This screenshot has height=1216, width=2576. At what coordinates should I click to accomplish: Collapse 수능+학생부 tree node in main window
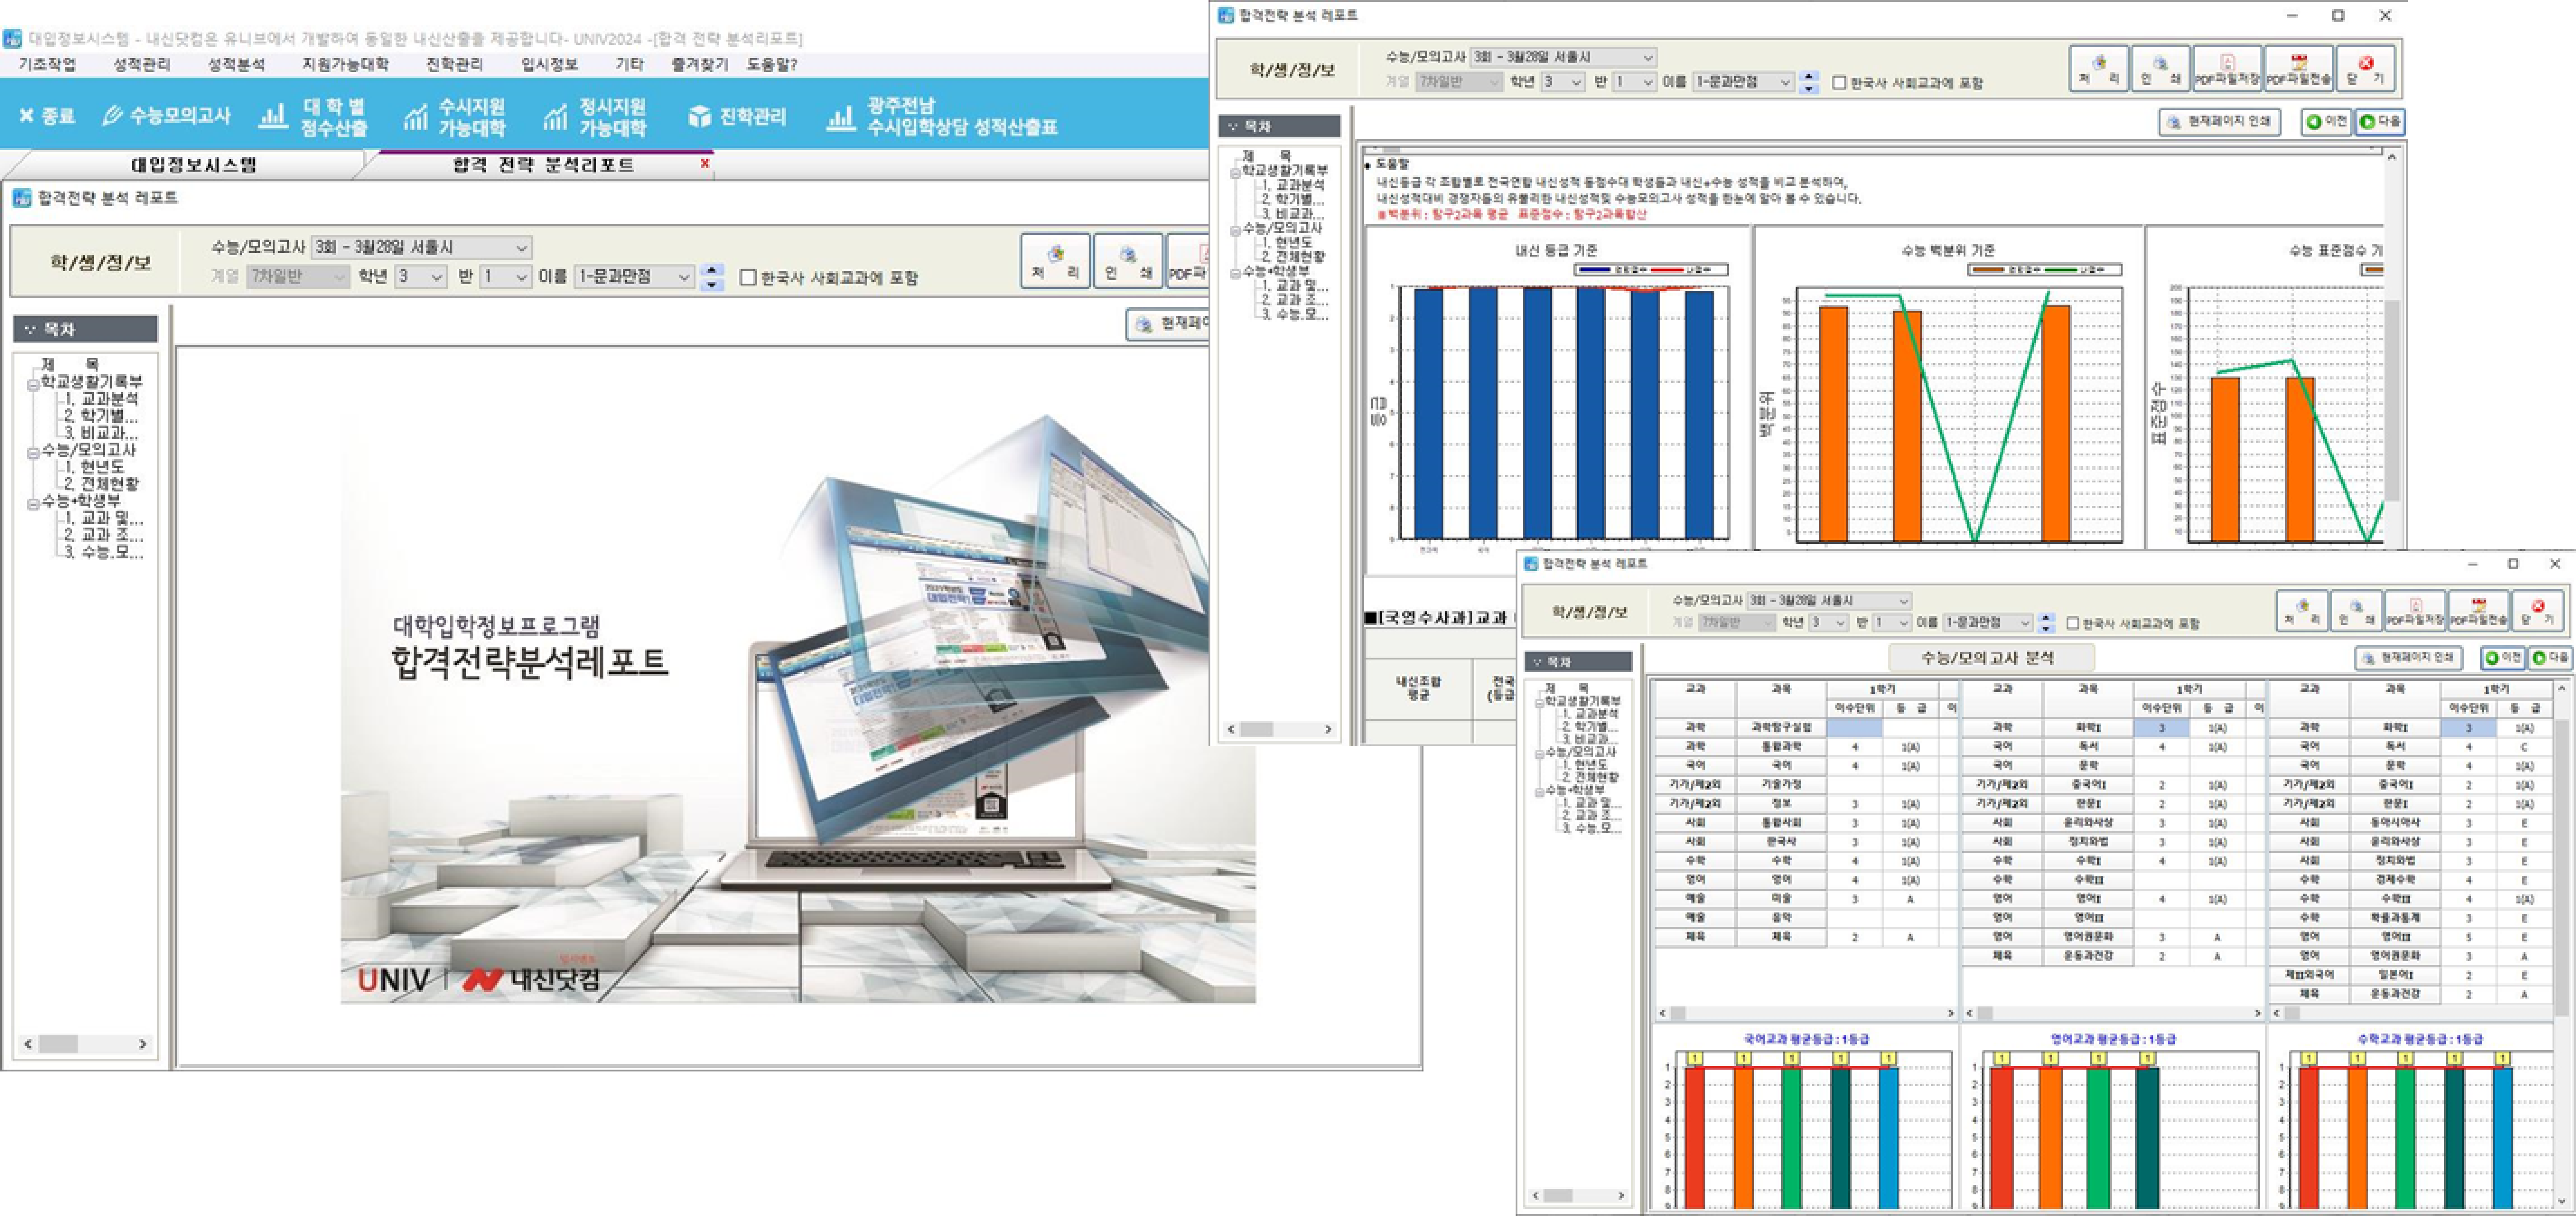(x=33, y=503)
